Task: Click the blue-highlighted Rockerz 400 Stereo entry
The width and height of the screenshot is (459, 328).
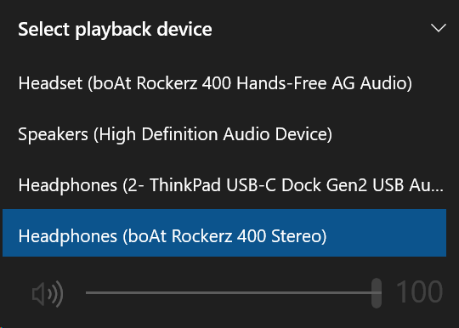Action: pyautogui.click(x=224, y=233)
